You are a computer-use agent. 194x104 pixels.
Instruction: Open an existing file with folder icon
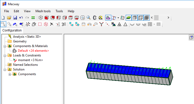(9, 18)
